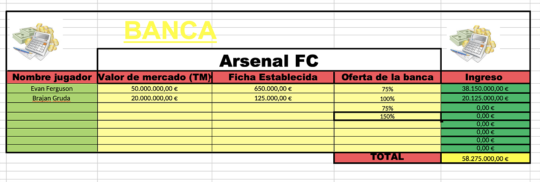
Task: Click the Valor de mercado (TM) header
Action: 155,77
